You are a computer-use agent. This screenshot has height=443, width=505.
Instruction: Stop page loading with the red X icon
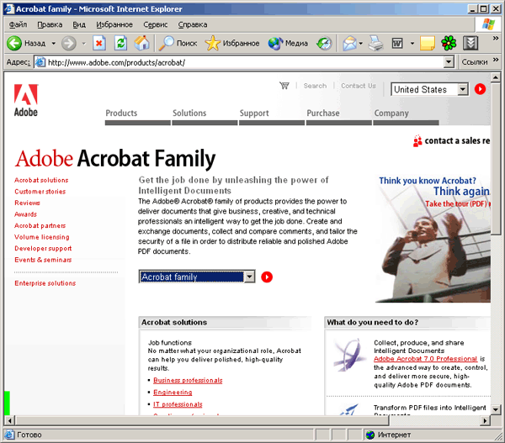coord(99,43)
